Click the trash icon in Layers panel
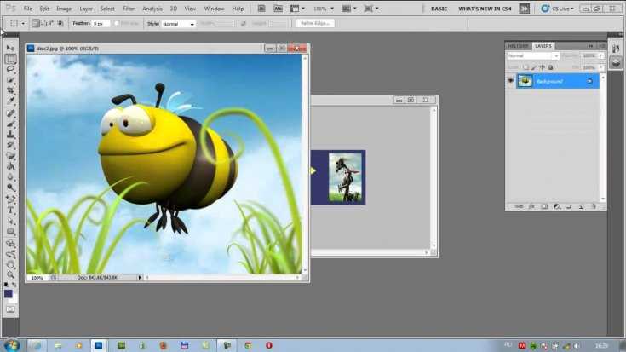626x352 pixels. pos(594,206)
